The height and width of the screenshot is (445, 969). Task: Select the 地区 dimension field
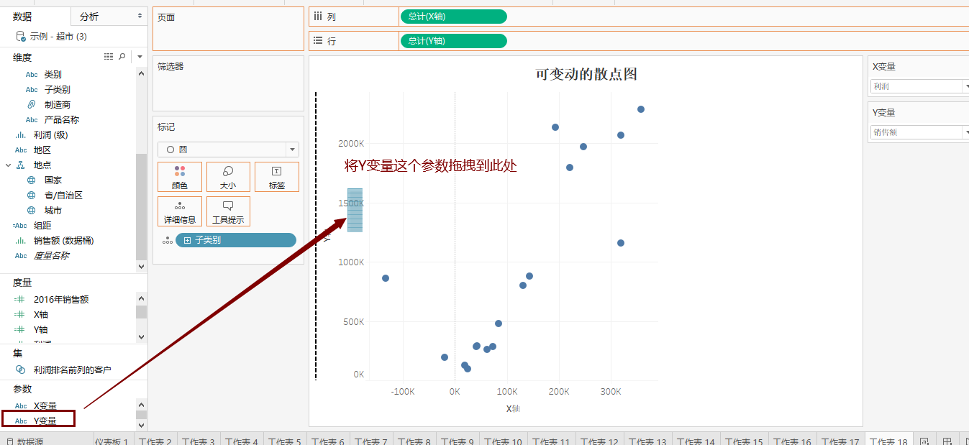(x=42, y=150)
